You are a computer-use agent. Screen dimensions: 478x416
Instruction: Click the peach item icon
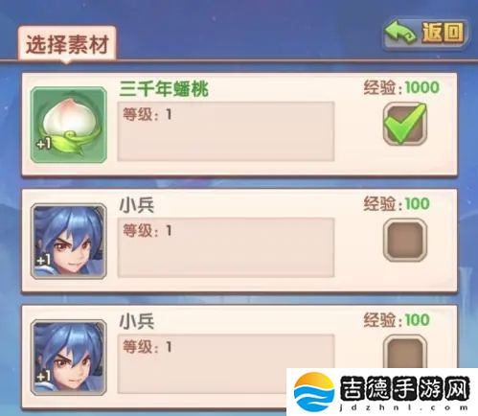[69, 125]
